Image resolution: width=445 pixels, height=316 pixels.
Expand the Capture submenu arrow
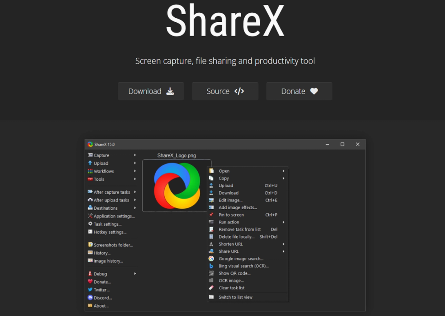tap(135, 155)
